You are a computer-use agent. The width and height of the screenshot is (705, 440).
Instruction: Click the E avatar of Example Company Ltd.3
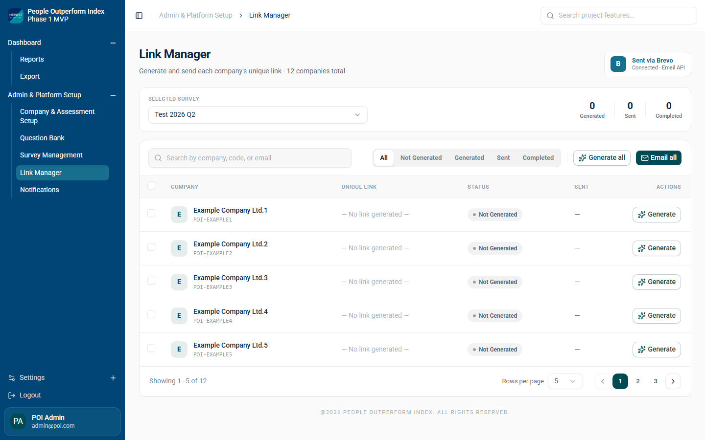tap(179, 282)
